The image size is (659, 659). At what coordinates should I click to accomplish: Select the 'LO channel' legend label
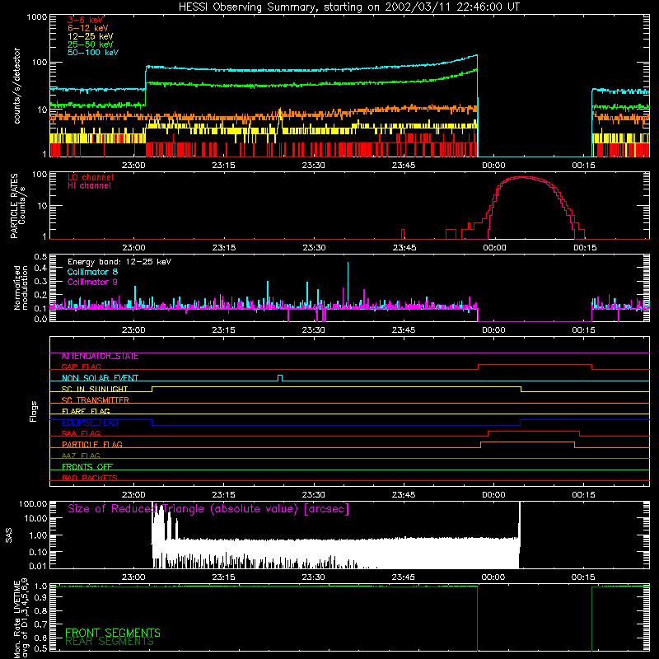91,177
